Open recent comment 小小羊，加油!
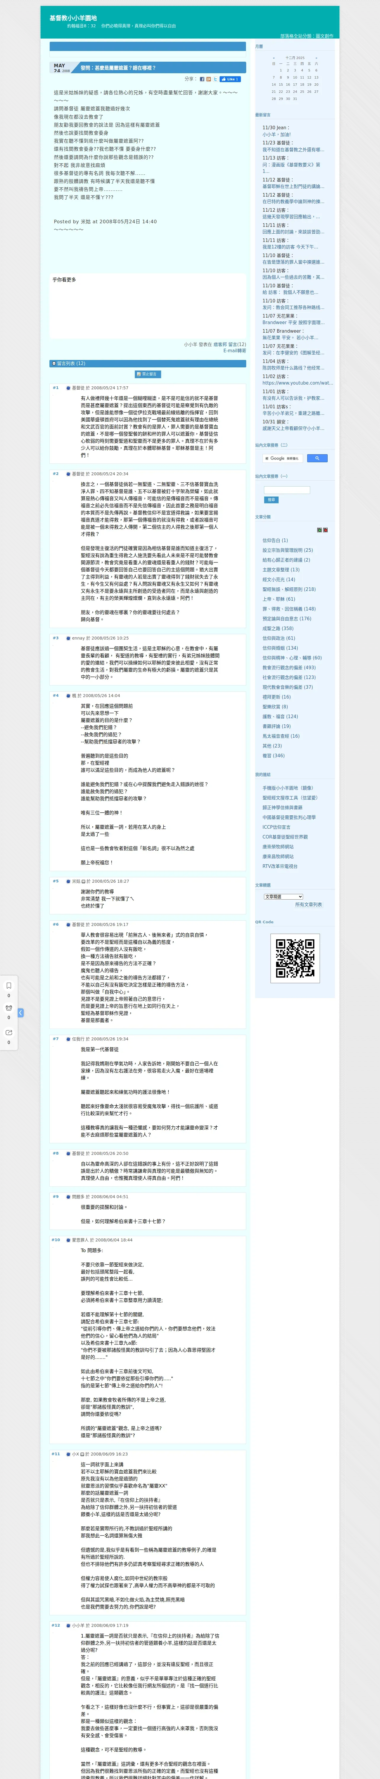 coord(276,135)
